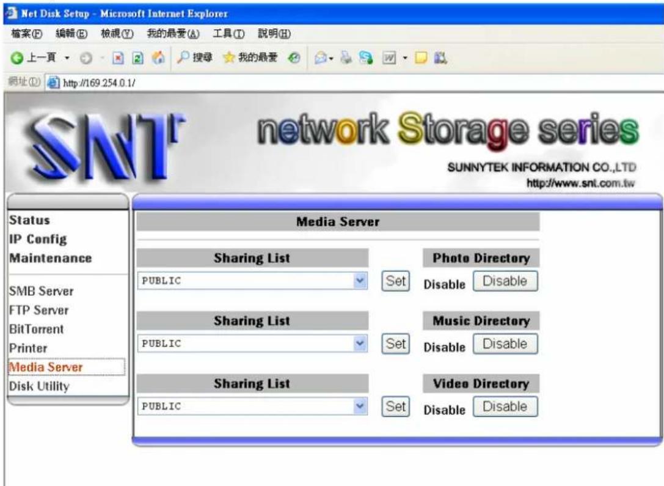Click the Edit with Word icon
The width and height of the screenshot is (664, 486).
389,58
